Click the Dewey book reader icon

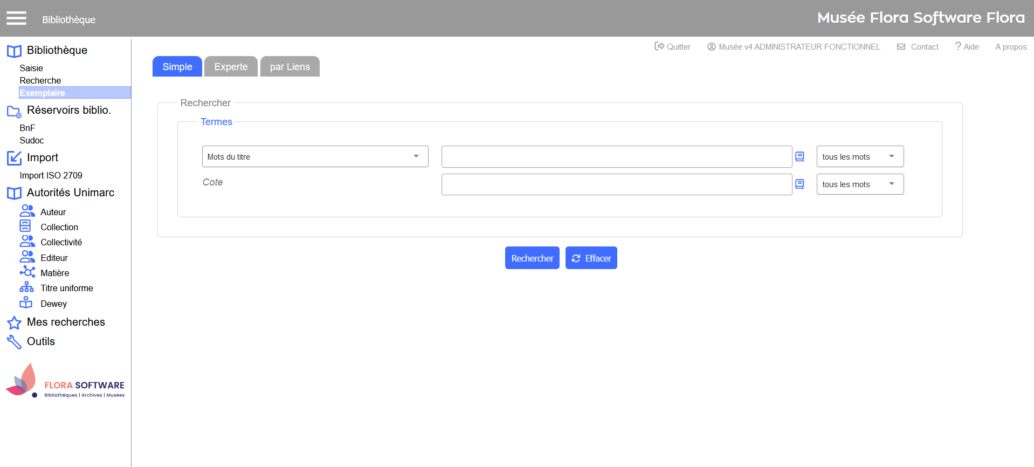coord(26,303)
